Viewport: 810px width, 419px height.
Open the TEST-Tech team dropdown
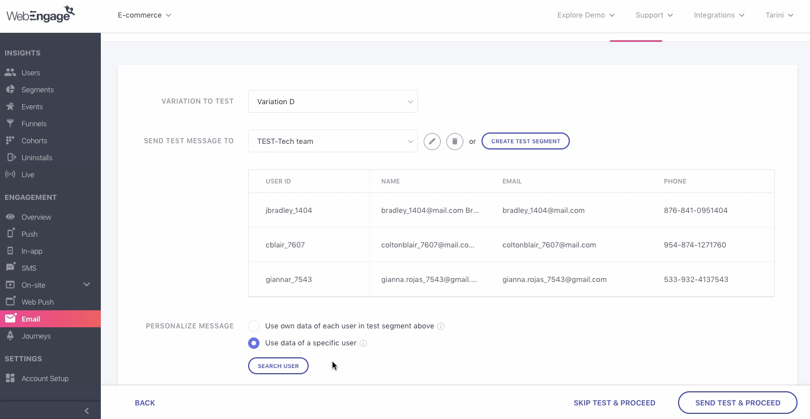pos(333,142)
